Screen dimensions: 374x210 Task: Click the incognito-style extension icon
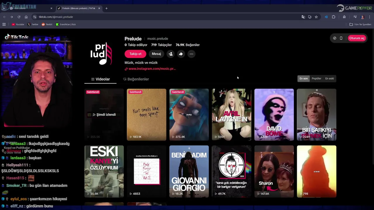point(344,17)
